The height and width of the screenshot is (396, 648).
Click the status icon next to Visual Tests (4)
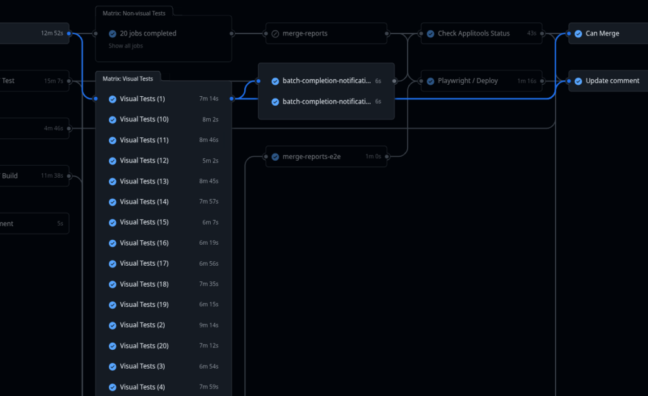coord(113,387)
